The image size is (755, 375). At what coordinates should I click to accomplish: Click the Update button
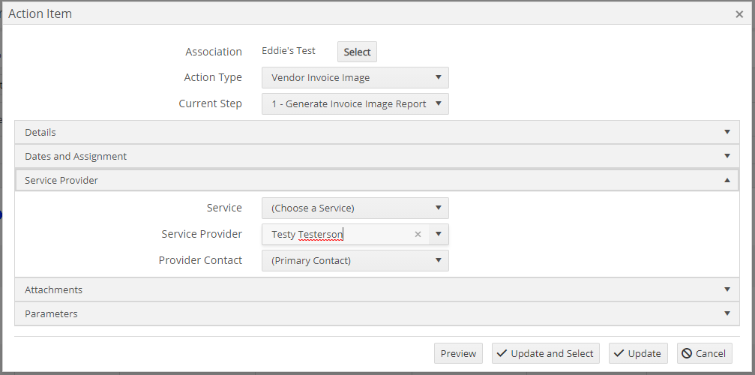(x=639, y=353)
